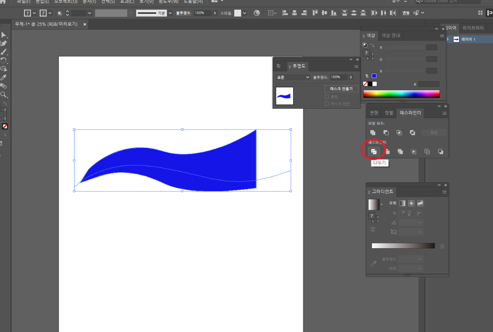This screenshot has height=332, width=493.
Task: Switch to 라이브러리 tab
Action: point(473,28)
